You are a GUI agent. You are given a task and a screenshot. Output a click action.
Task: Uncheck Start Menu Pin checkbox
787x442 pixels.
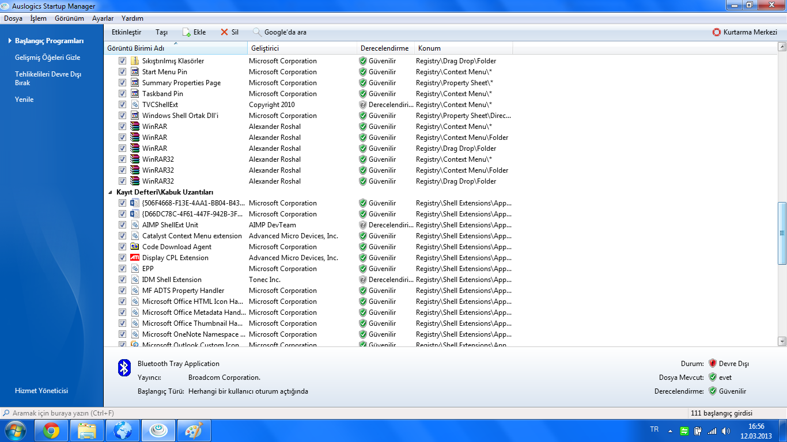(122, 72)
